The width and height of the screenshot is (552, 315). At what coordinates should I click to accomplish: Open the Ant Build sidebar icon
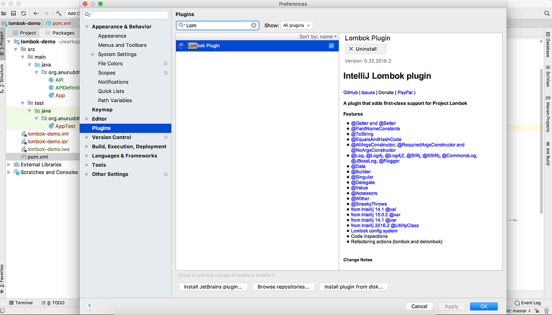pos(547,154)
